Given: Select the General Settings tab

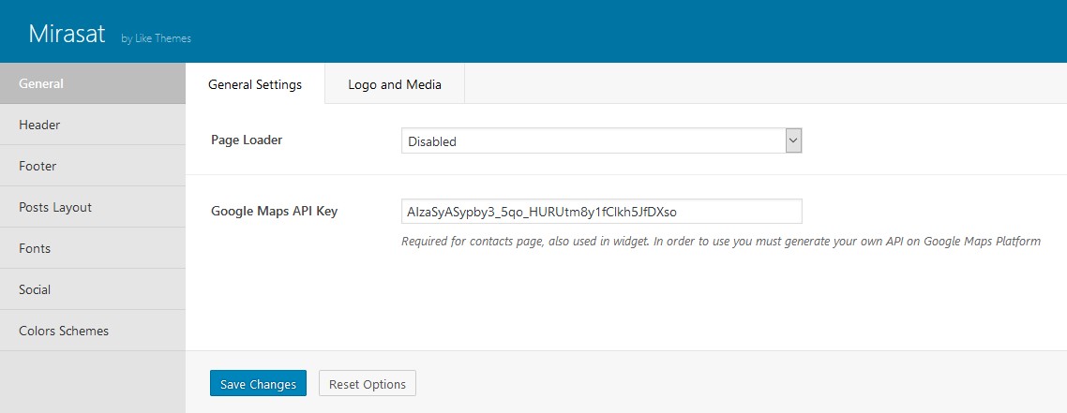Looking at the screenshot, I should click(x=255, y=84).
